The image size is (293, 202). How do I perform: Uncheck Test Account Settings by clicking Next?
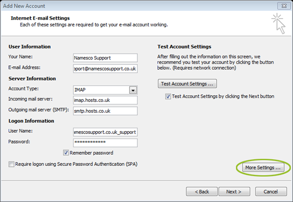point(168,96)
